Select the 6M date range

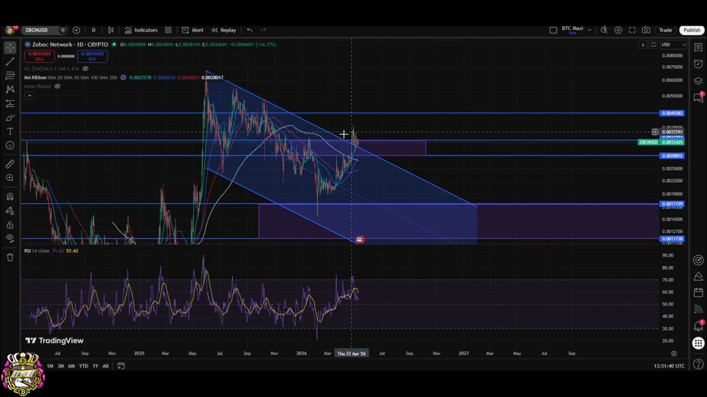pyautogui.click(x=71, y=366)
